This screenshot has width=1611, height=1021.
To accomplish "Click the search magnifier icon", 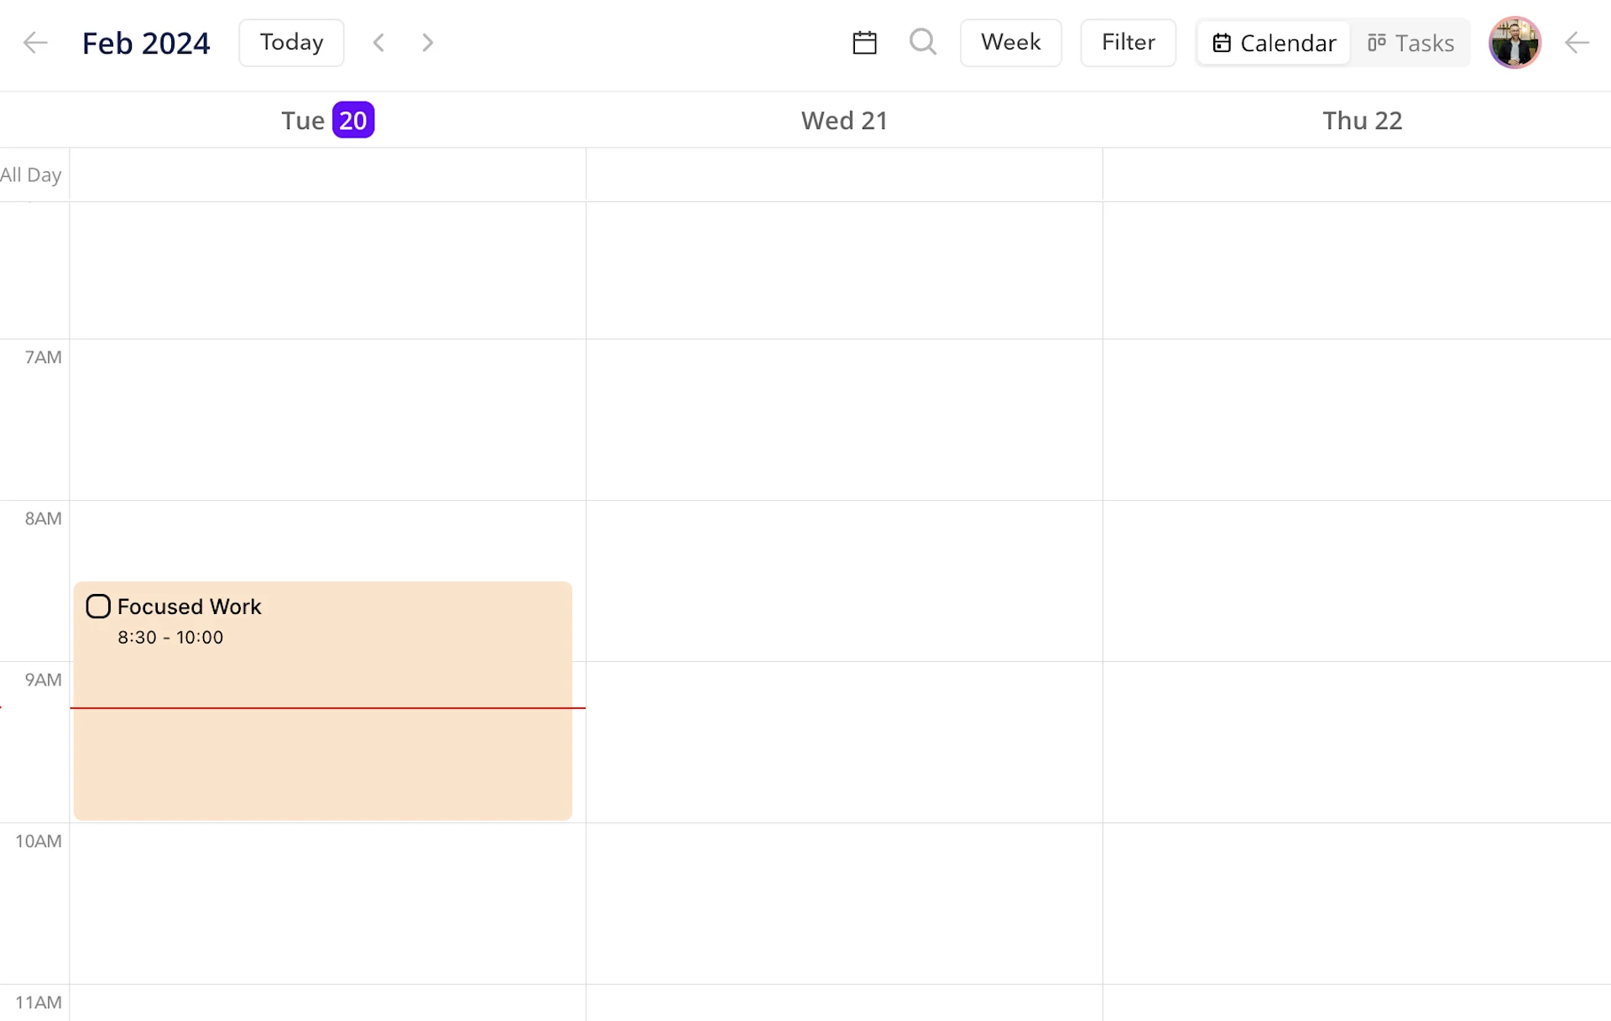I will [923, 42].
